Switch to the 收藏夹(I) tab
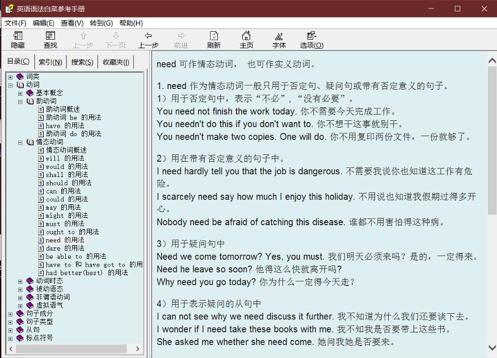This screenshot has height=358, width=497. 116,62
